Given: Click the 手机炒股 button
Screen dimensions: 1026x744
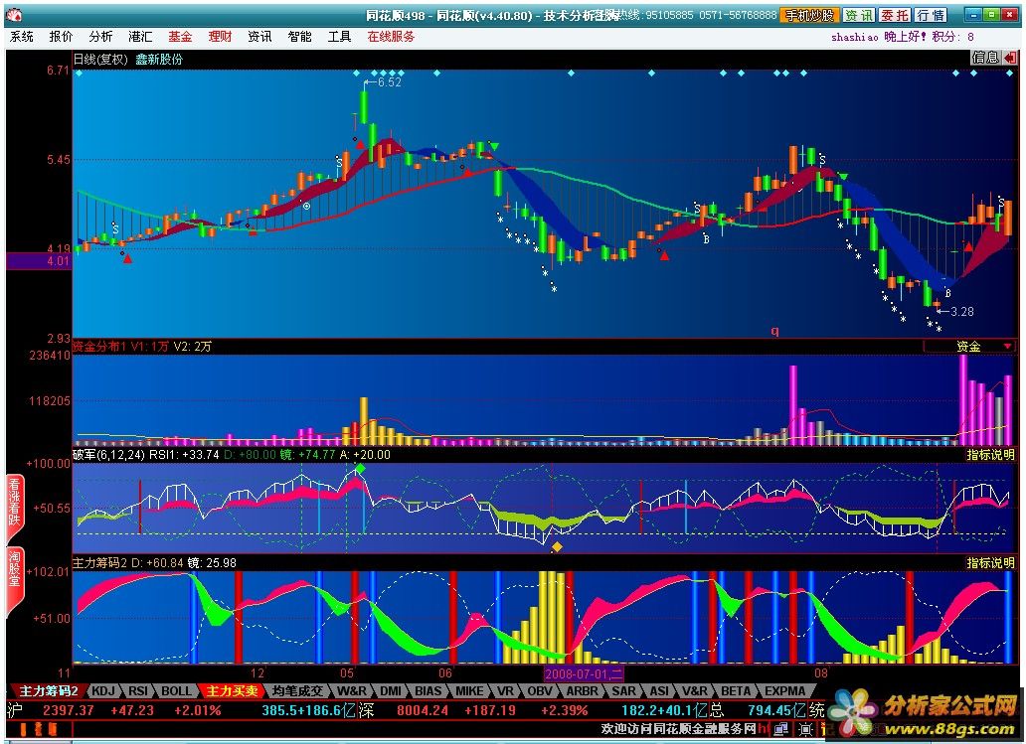Looking at the screenshot, I should pos(809,15).
